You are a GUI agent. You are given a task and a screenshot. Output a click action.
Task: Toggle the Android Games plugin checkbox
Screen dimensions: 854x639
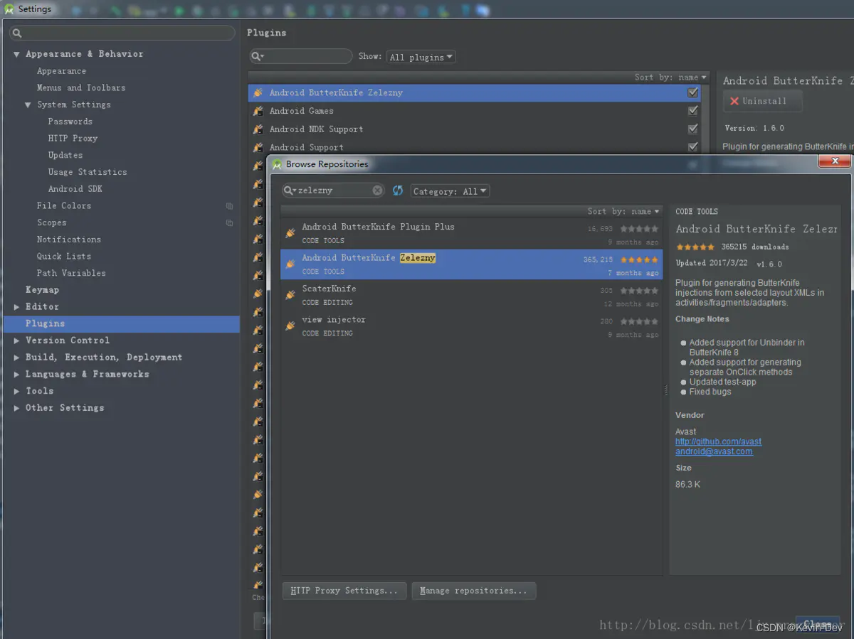click(x=692, y=111)
